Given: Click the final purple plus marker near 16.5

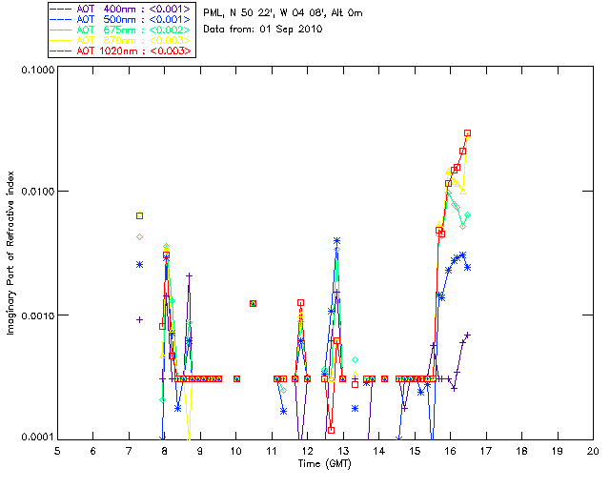Looking at the screenshot, I should click(x=468, y=335).
